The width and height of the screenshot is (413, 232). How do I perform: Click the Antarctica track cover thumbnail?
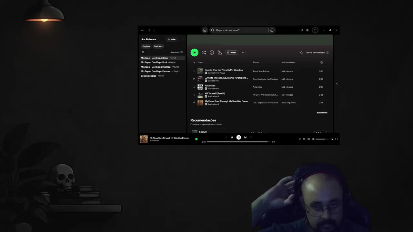pyautogui.click(x=200, y=87)
